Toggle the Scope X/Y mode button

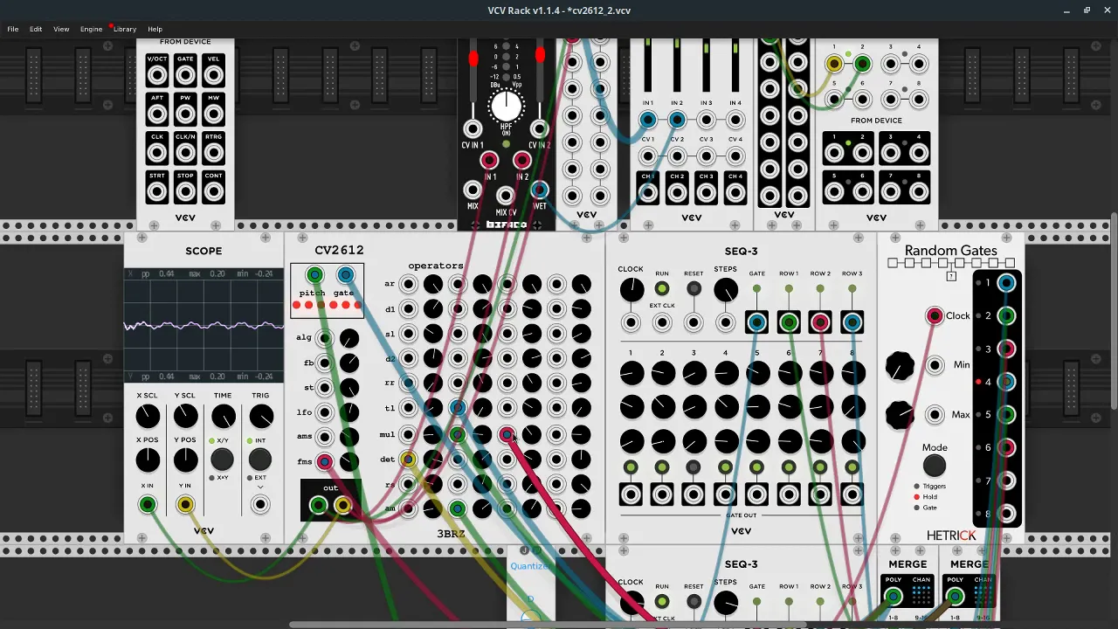[223, 459]
